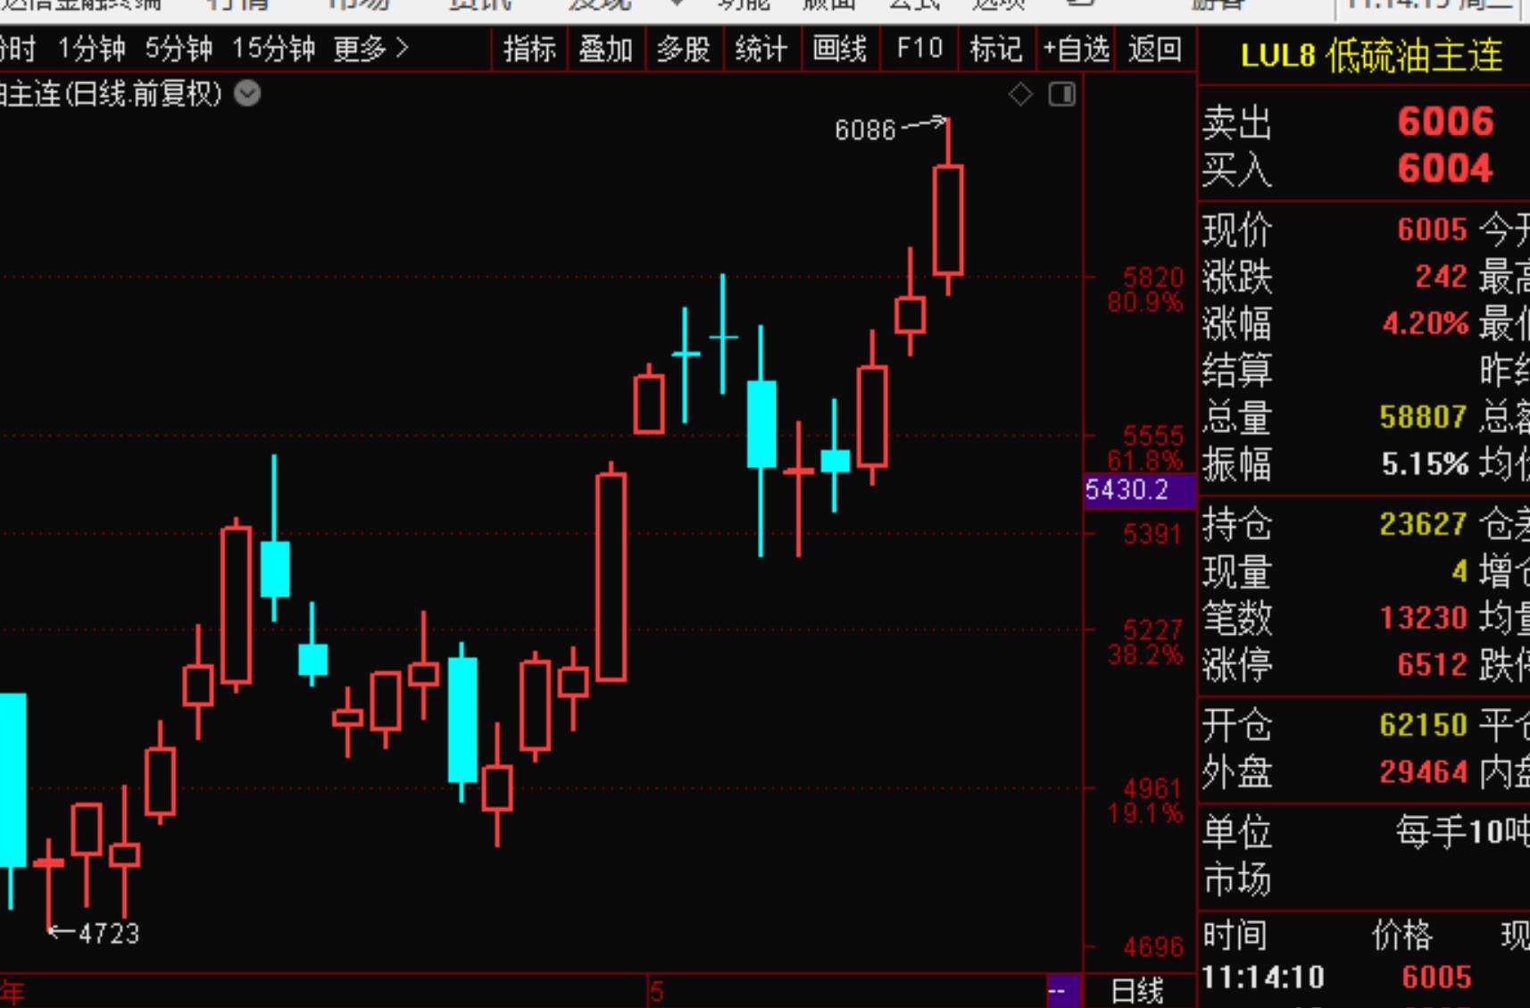Toggle the side-panel layout icon at chart corner
1530x1008 pixels.
click(x=1062, y=94)
